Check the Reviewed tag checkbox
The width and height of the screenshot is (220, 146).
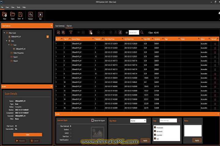(155, 131)
